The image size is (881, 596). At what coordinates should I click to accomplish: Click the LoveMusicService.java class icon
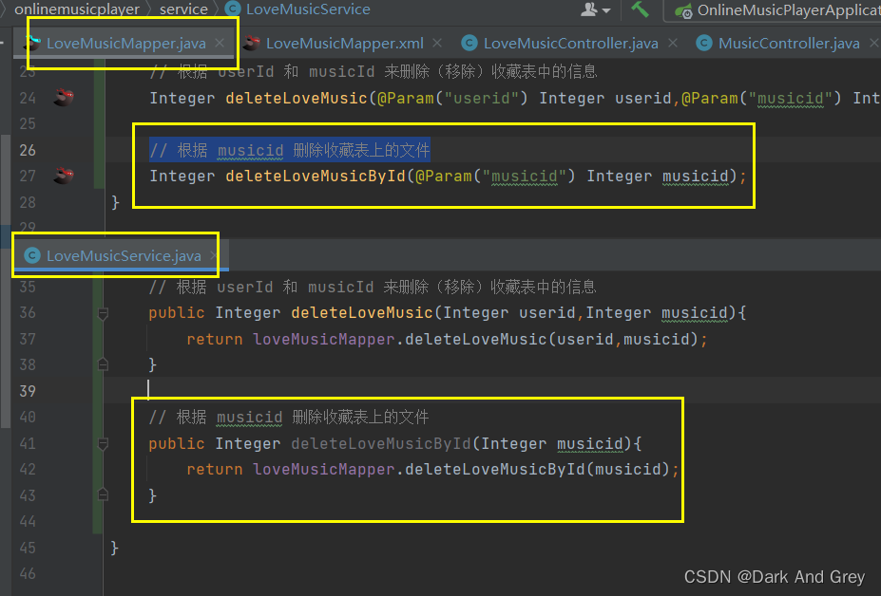coord(32,255)
